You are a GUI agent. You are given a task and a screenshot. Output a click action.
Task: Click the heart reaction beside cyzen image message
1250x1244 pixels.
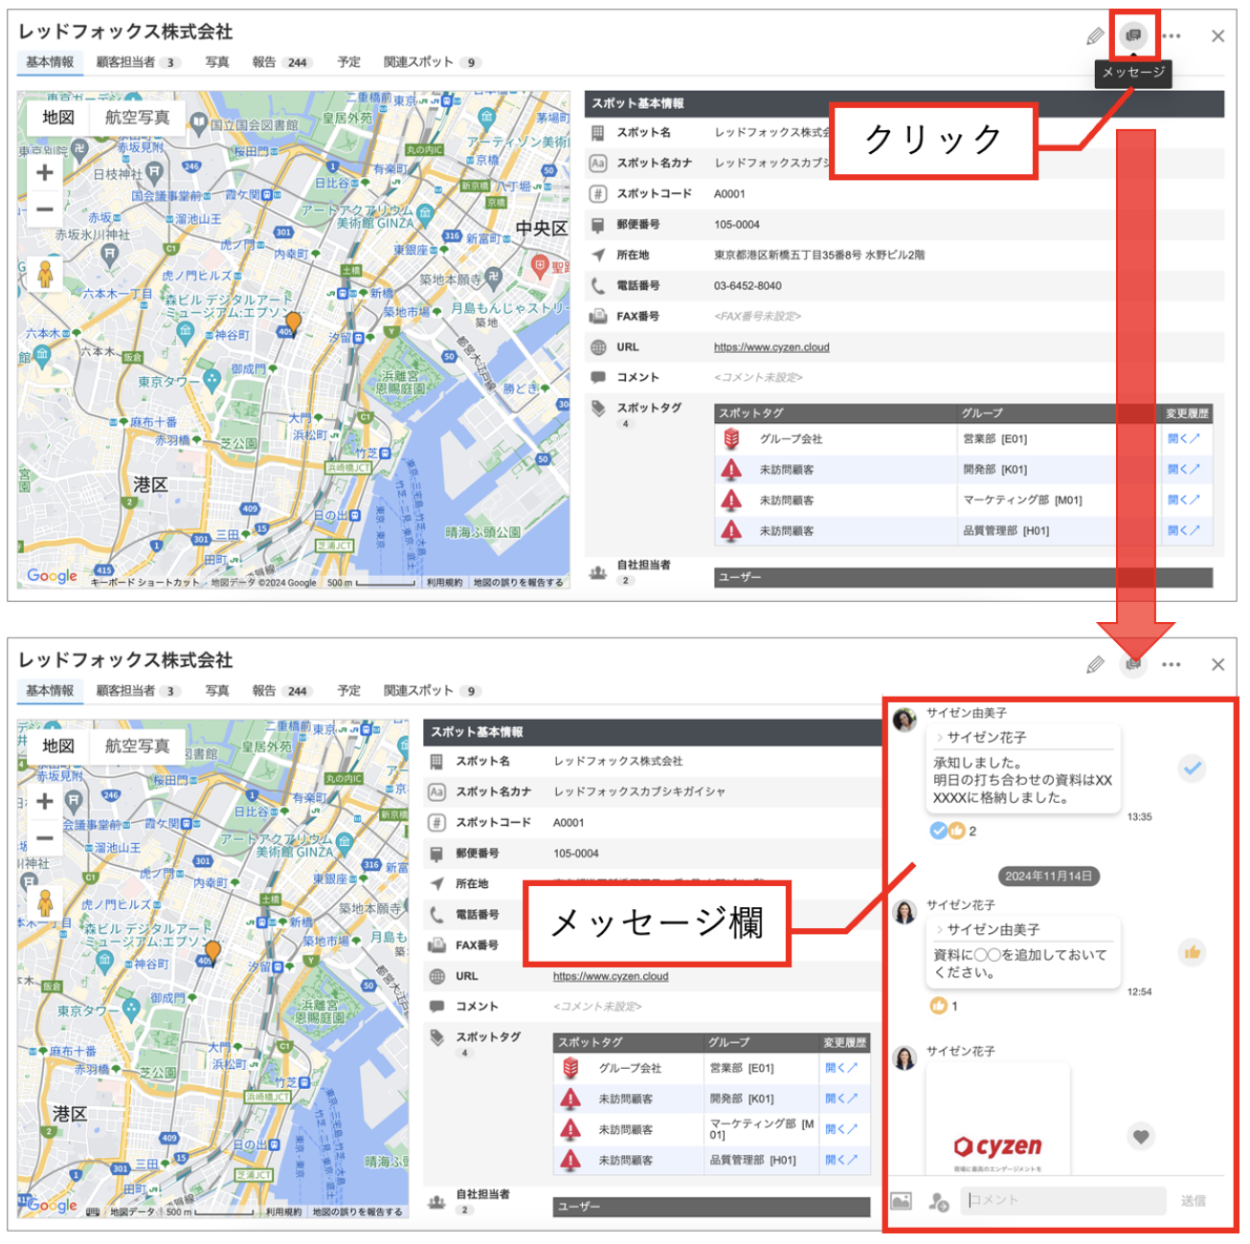[1140, 1137]
